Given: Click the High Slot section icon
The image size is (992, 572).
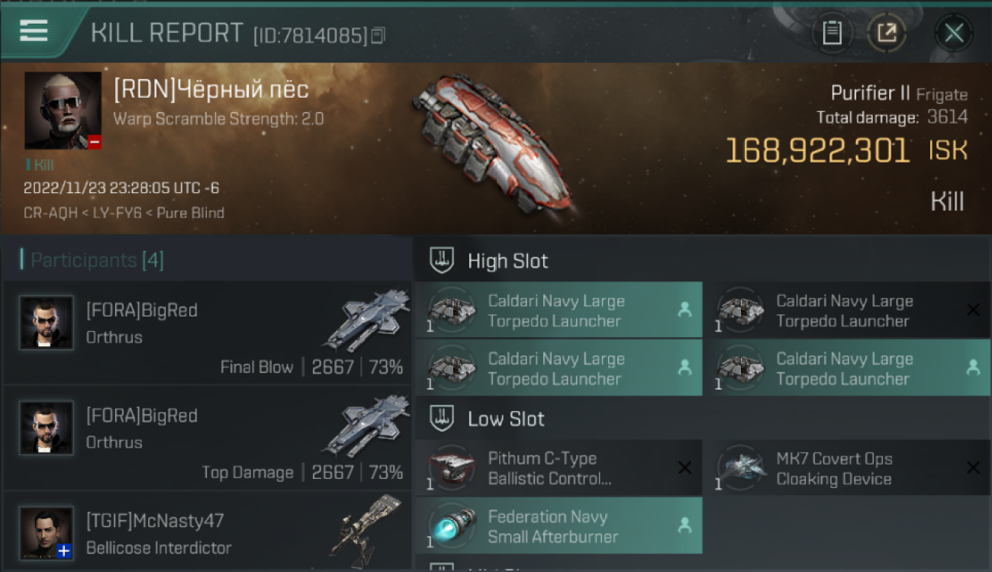Looking at the screenshot, I should (x=443, y=260).
